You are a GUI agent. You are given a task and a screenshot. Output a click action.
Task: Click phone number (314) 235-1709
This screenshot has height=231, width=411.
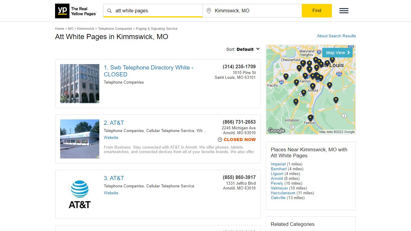(x=239, y=67)
